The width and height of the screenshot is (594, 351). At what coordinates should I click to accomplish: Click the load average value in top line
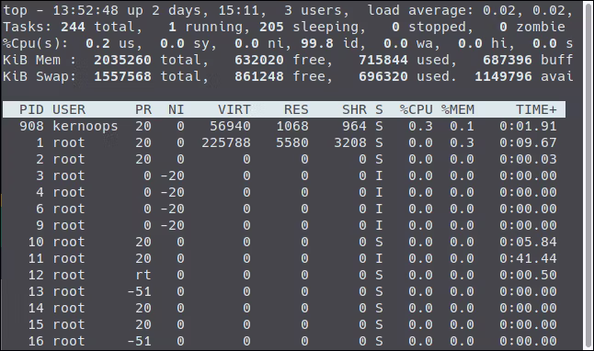click(x=527, y=10)
